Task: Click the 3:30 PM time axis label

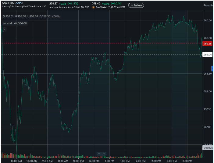Action: 187,161
